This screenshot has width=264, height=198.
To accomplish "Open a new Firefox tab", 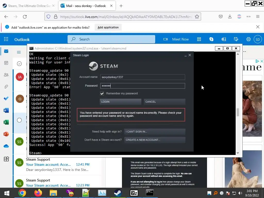I will tap(121, 6).
